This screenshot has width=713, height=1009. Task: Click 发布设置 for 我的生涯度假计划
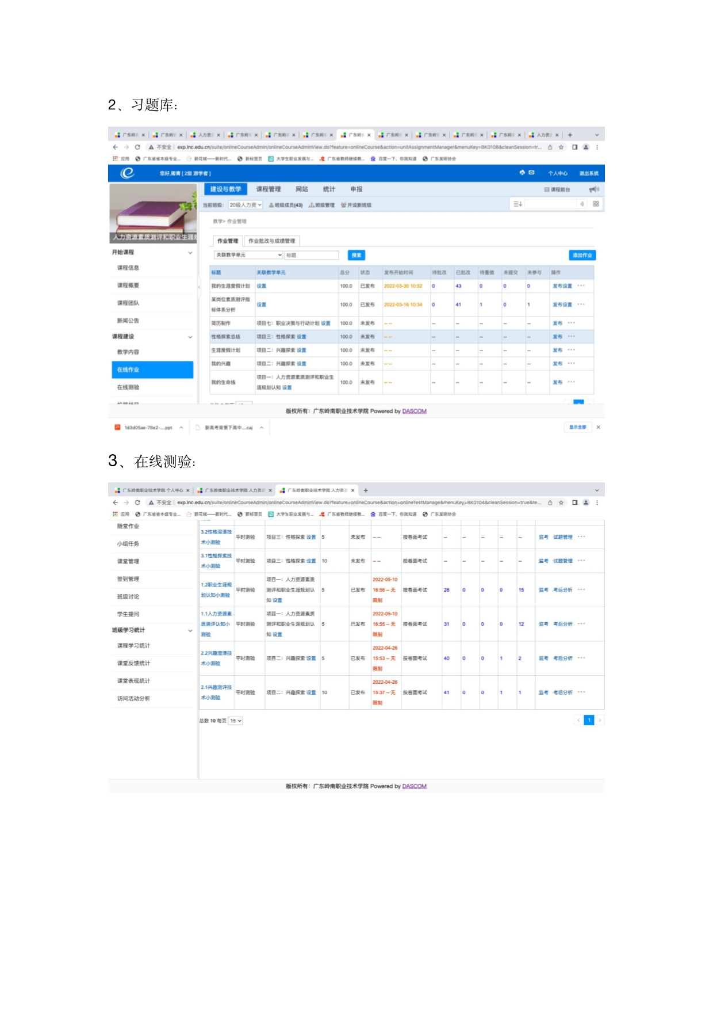coord(562,286)
